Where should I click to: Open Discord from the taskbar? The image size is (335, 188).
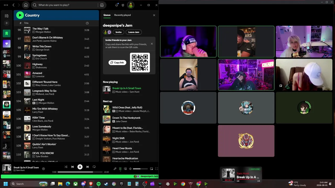[83, 184]
